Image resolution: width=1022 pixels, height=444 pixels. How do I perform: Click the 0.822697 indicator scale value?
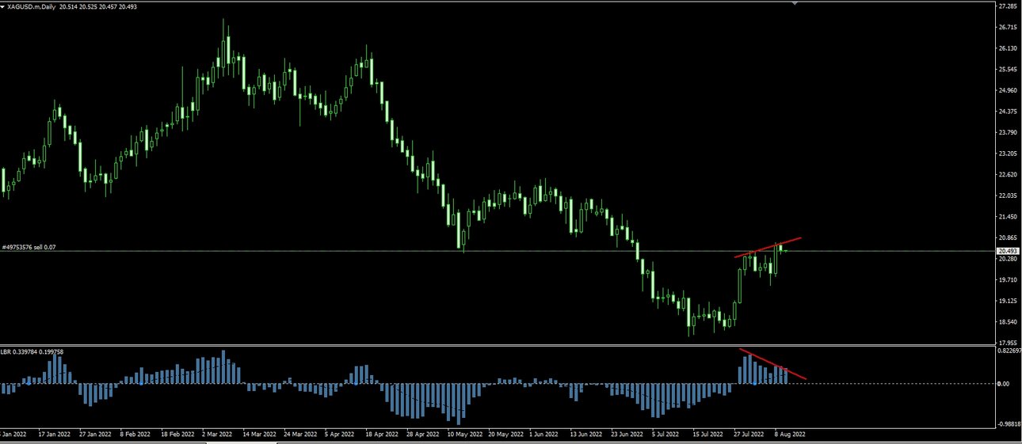pos(1009,351)
